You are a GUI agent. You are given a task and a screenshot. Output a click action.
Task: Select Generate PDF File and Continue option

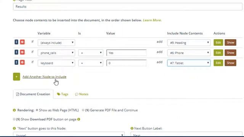[x=83, y=110]
